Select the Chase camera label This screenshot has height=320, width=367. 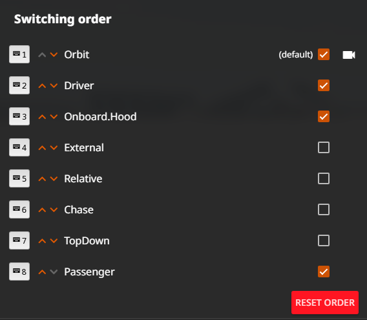click(x=79, y=209)
